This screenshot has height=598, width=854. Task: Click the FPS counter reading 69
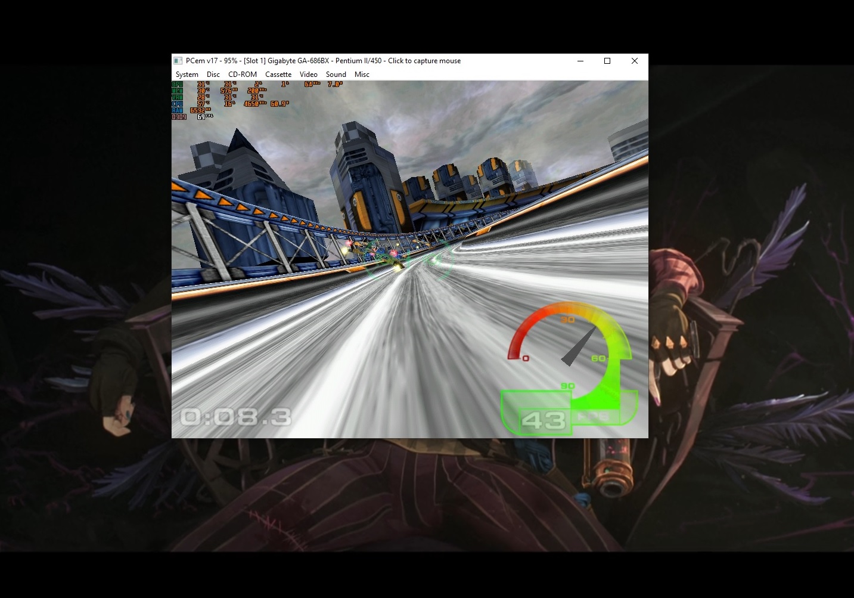[204, 117]
